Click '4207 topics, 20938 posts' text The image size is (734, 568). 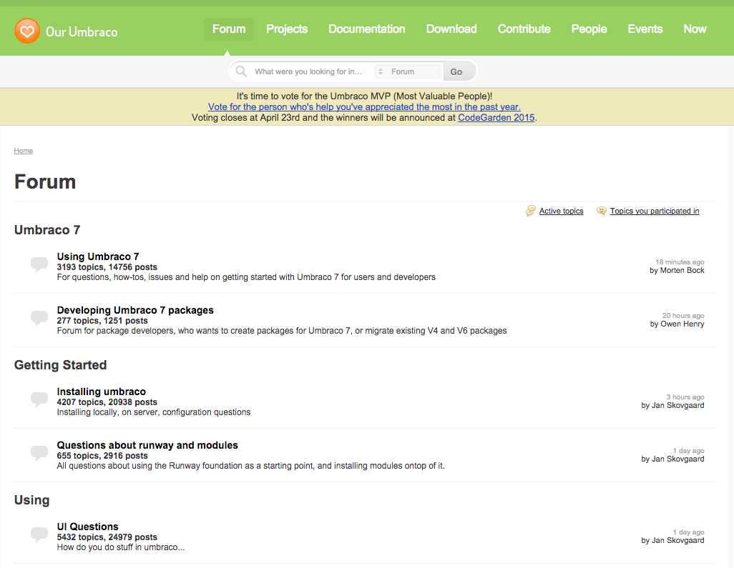[107, 402]
